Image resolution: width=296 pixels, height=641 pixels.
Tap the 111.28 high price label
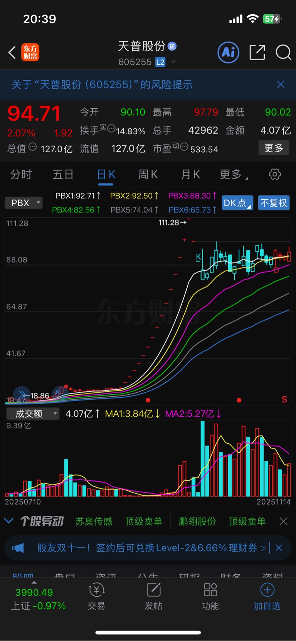point(172,222)
